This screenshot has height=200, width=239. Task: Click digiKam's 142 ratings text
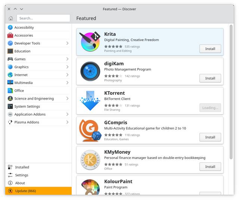coord(132,76)
